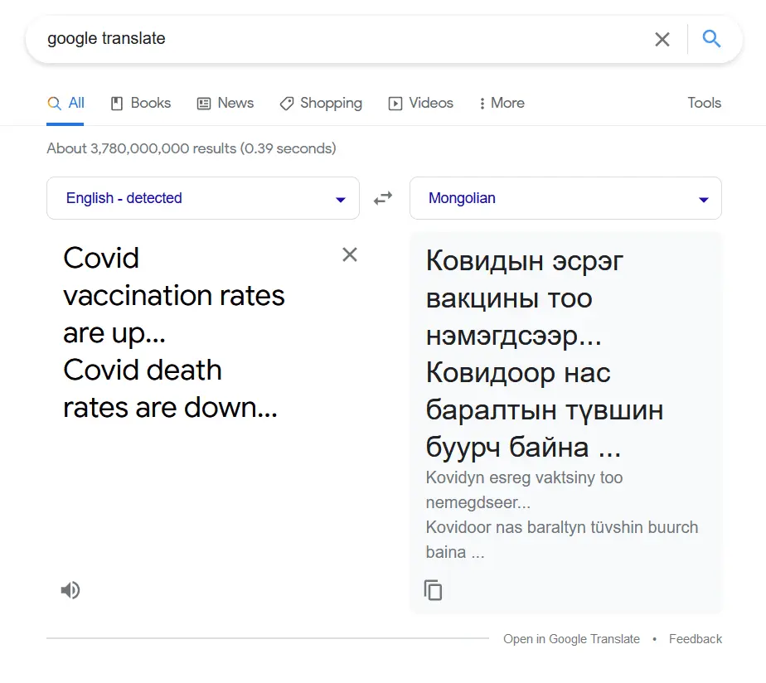The image size is (766, 683).
Task: Swap languages using the arrows icon
Action: [383, 198]
